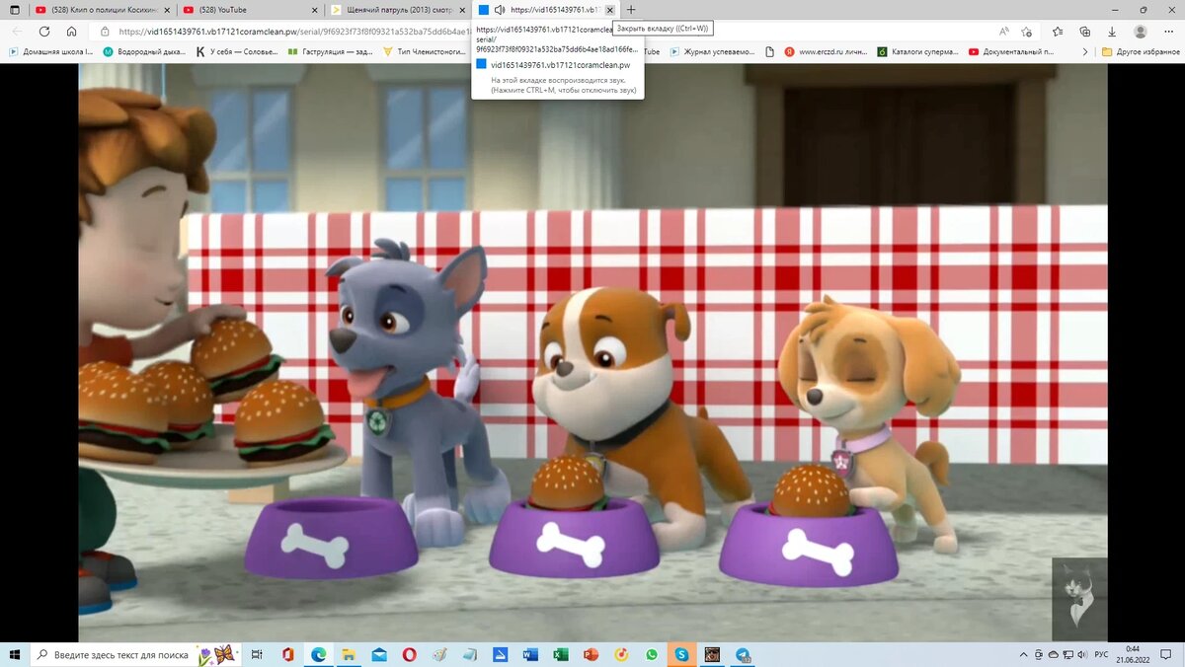
Task: Open clock and date 21.06.2022
Action: coord(1132,654)
